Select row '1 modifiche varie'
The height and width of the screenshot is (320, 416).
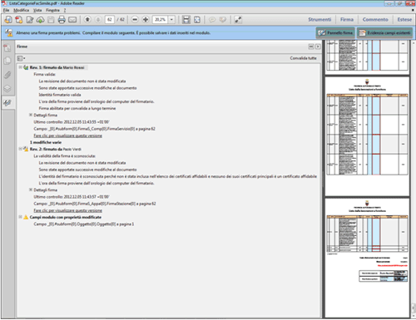coord(46,142)
